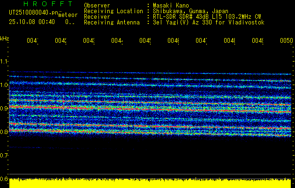Image resolution: width=295 pixels, height=188 pixels.
Task: Click the 0050 time marker
Action: 286,41
